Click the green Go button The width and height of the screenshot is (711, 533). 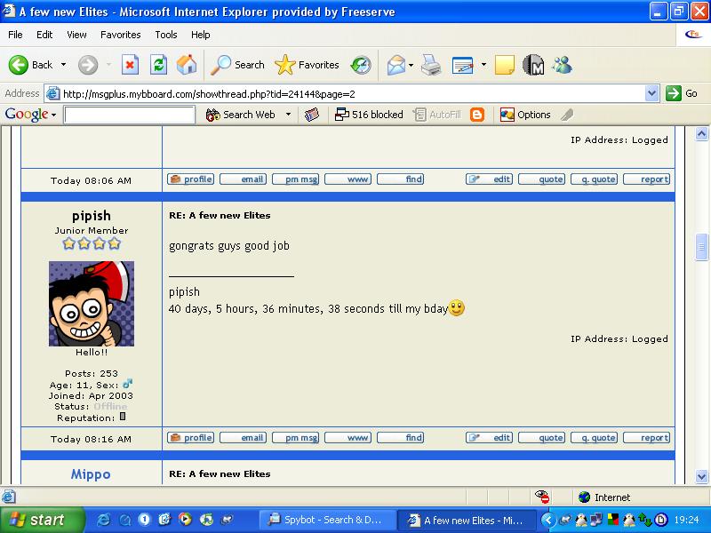pyautogui.click(x=682, y=93)
